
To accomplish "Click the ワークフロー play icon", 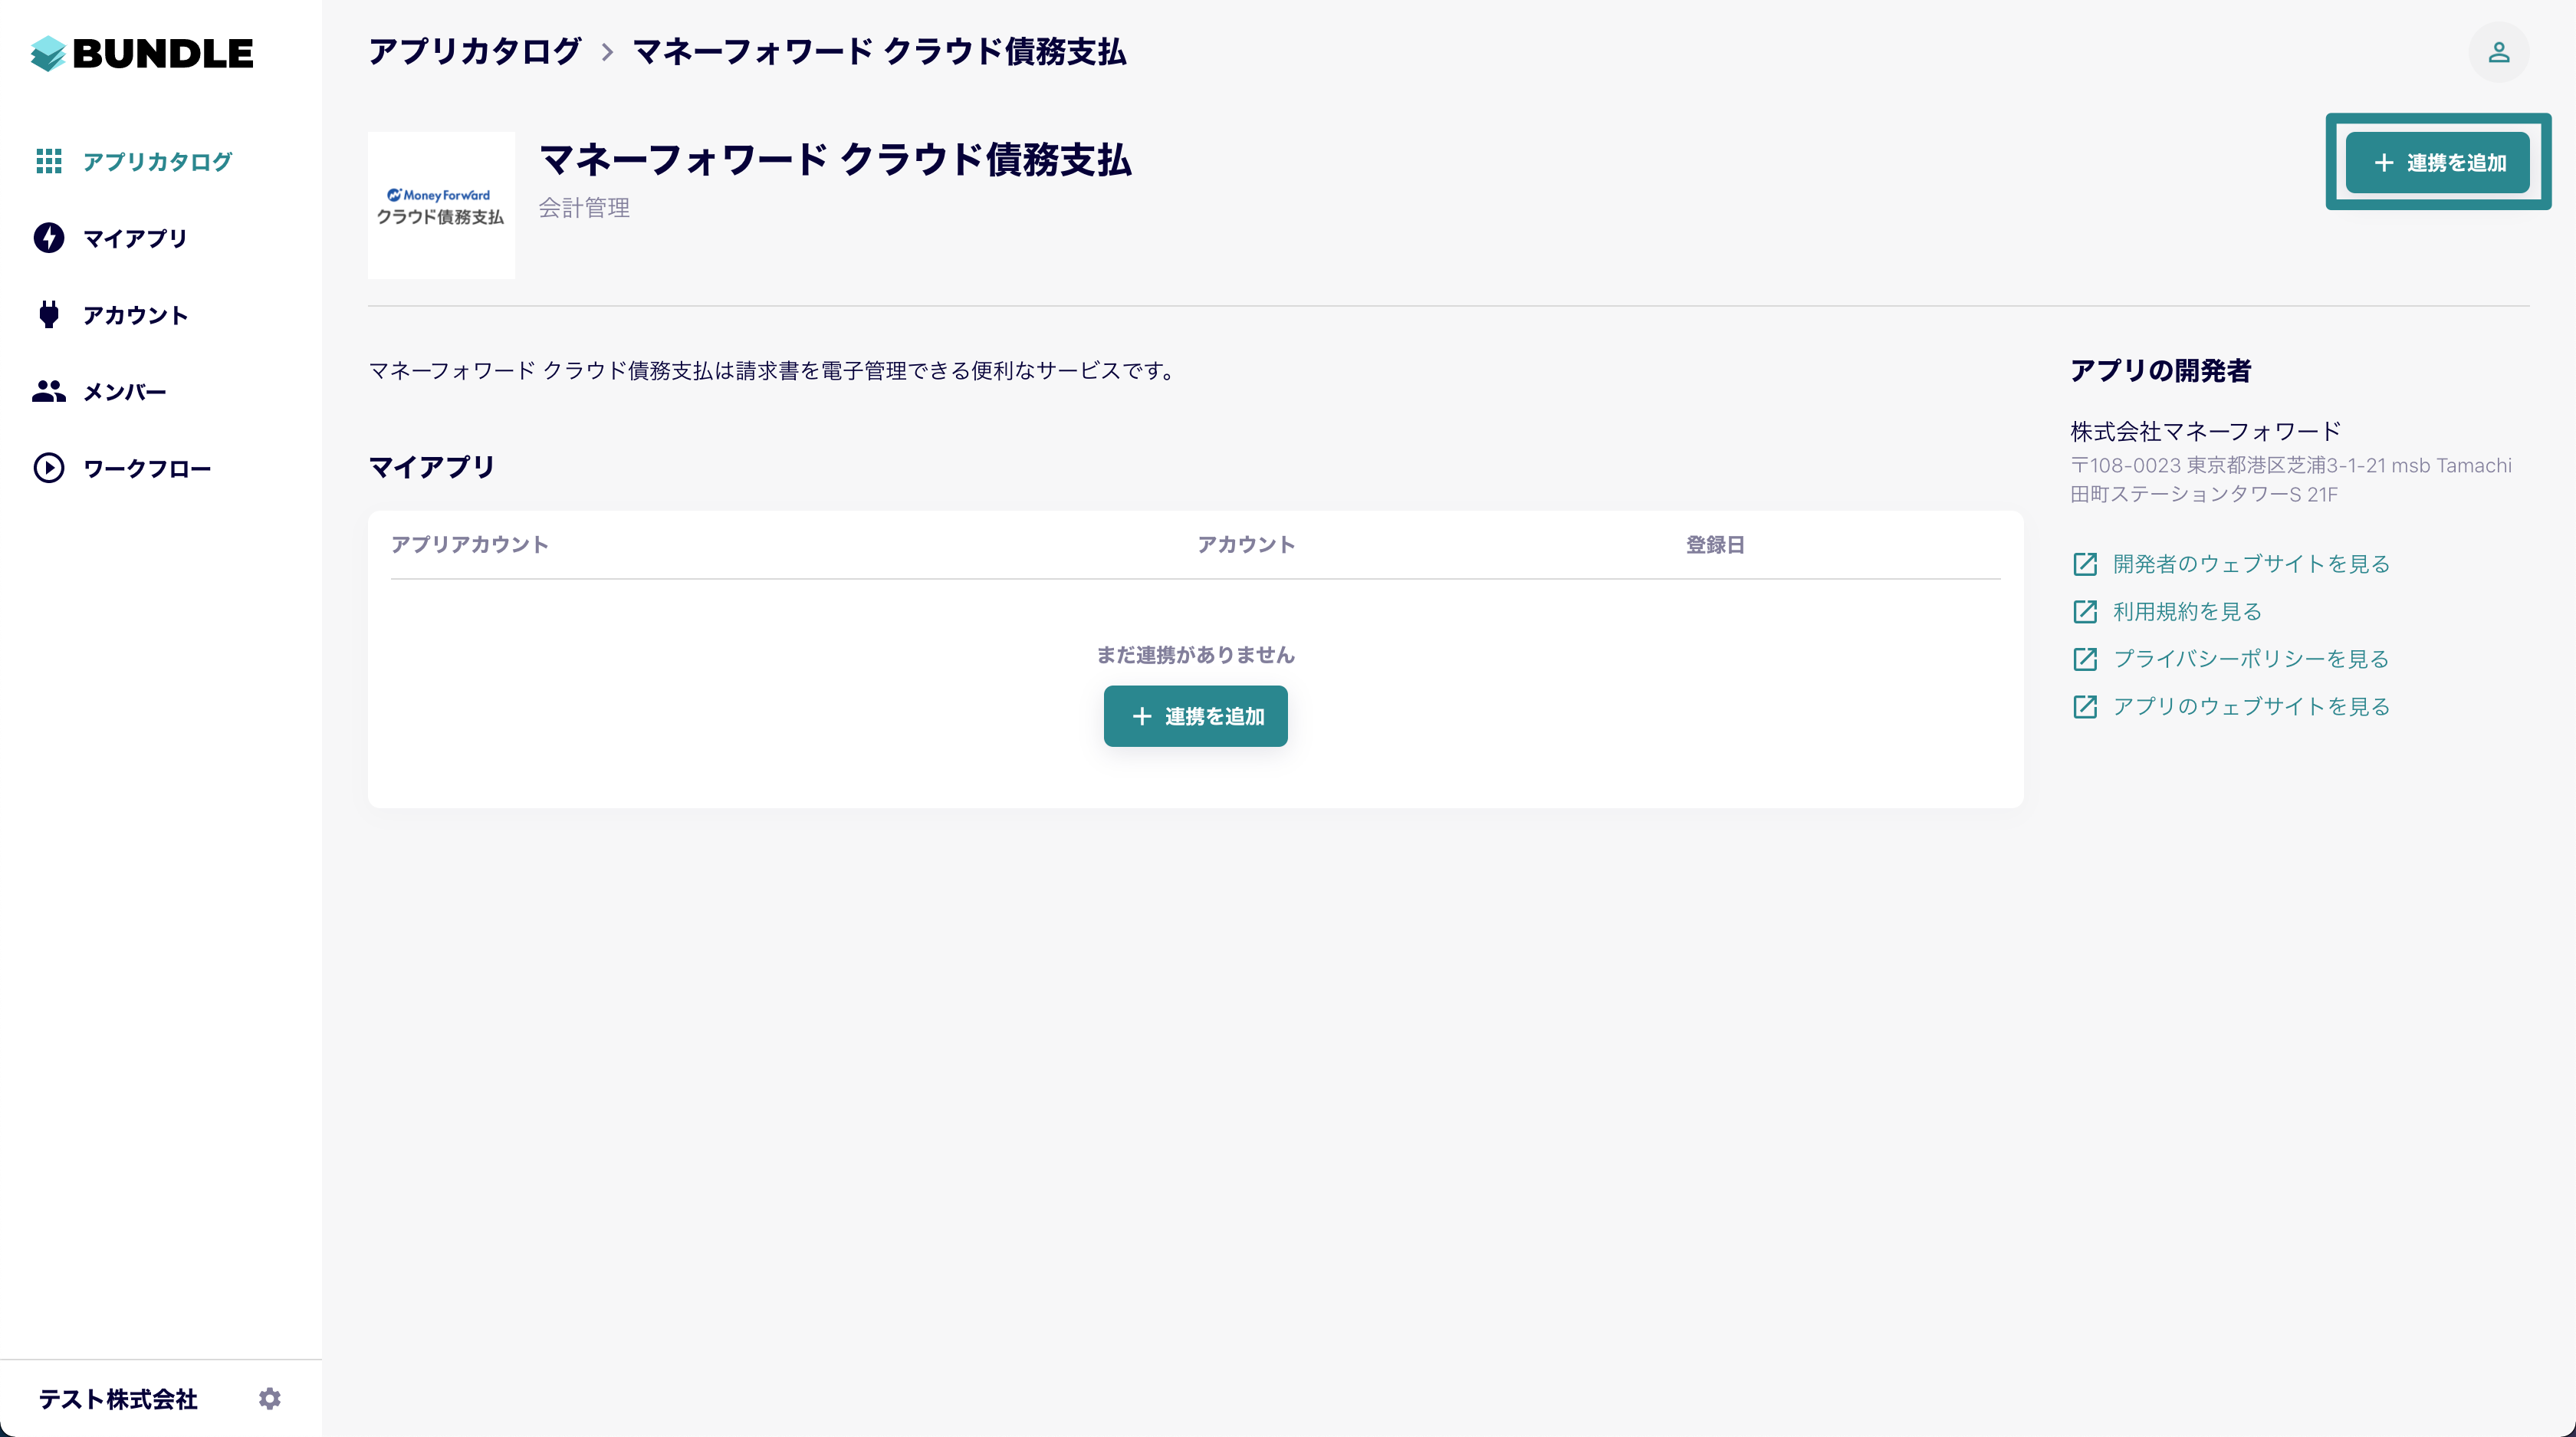I will tap(49, 468).
